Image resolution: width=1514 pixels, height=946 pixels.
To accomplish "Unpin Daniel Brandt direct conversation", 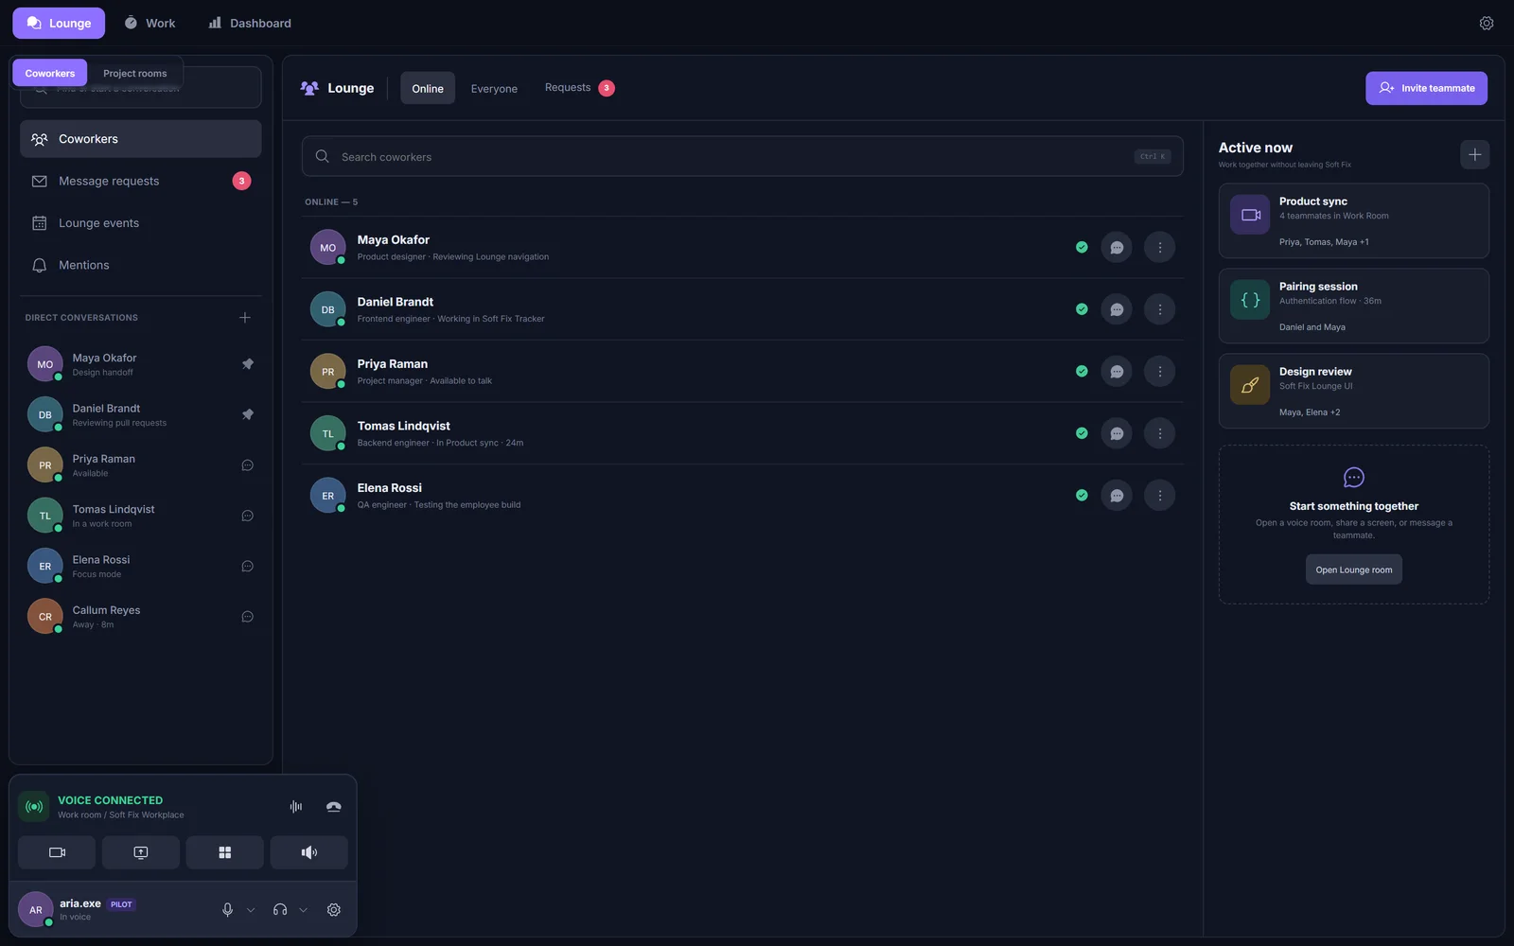I will (x=248, y=414).
